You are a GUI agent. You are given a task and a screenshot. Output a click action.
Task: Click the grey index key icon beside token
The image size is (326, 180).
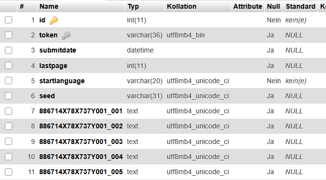66,36
